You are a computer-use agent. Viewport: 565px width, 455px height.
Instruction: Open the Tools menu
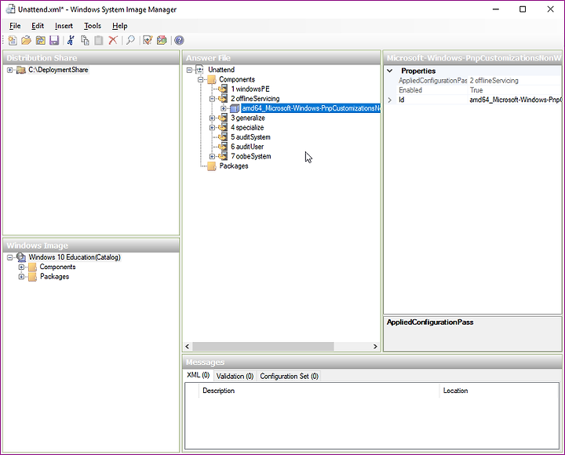(x=93, y=26)
